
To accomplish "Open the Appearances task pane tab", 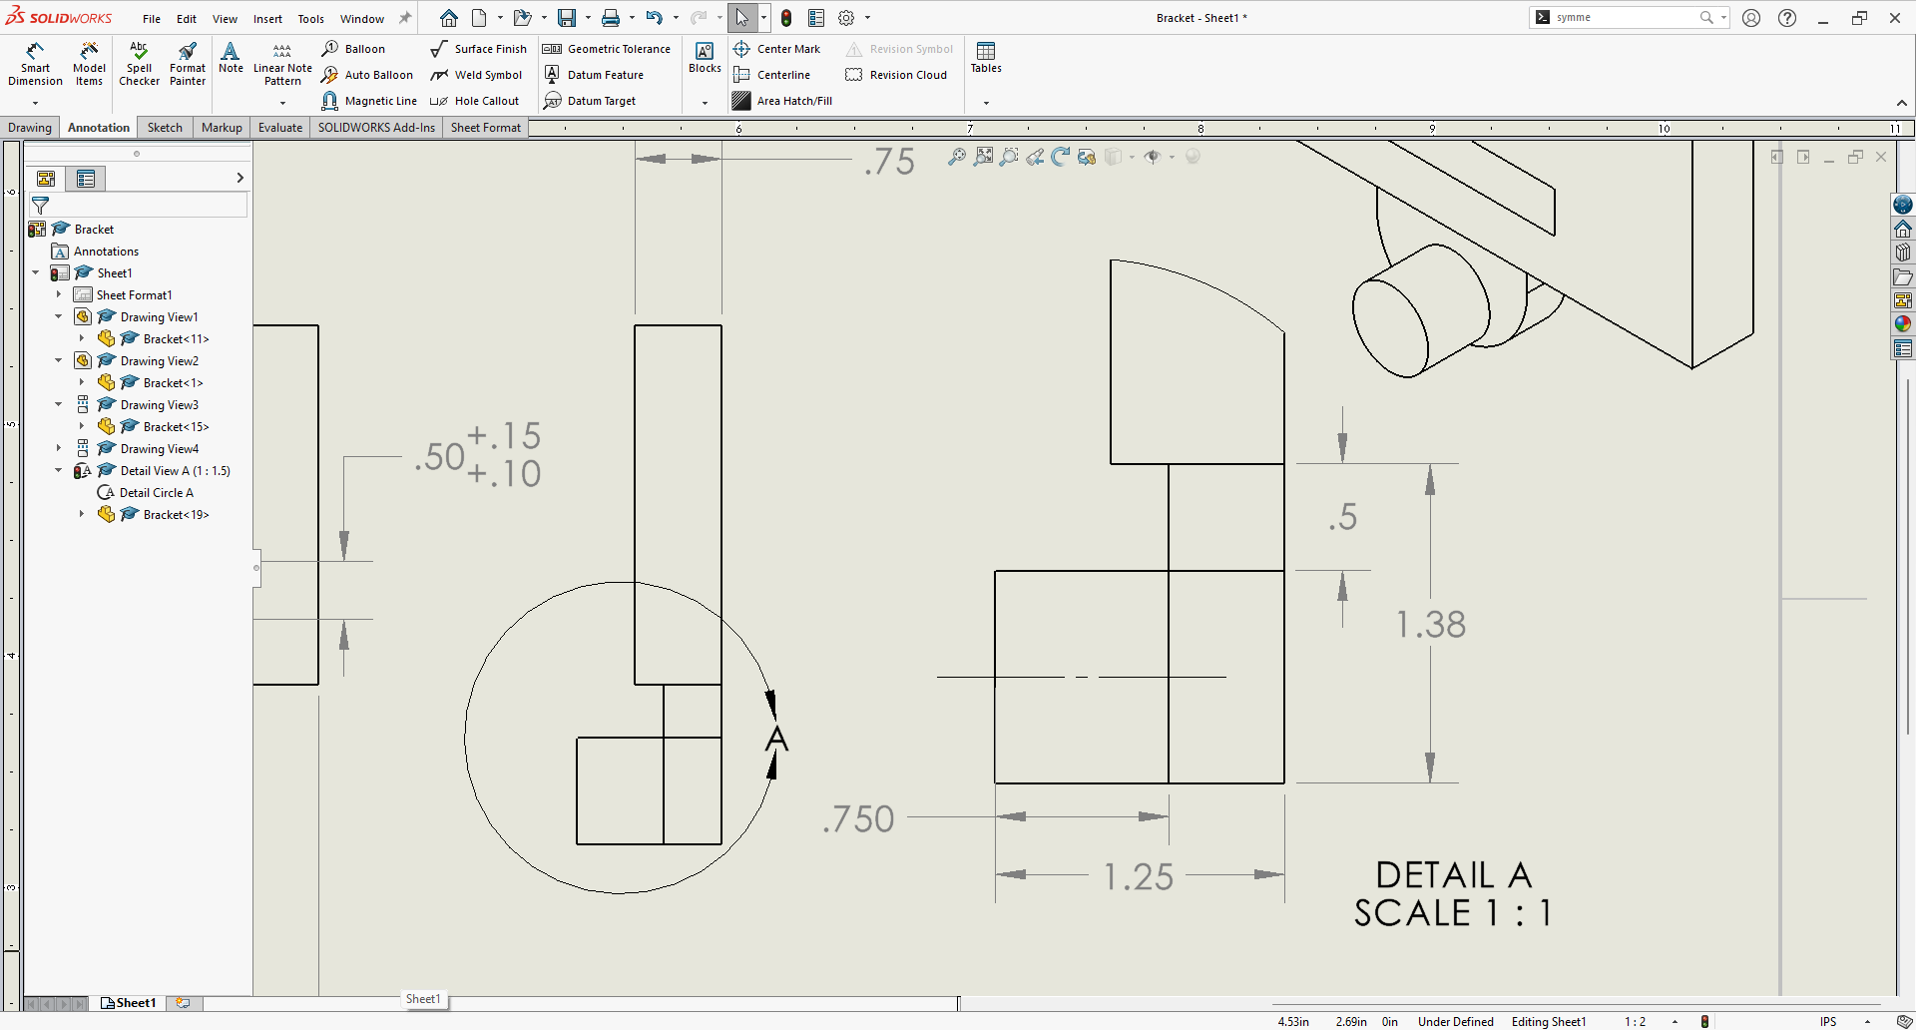I will tap(1903, 323).
